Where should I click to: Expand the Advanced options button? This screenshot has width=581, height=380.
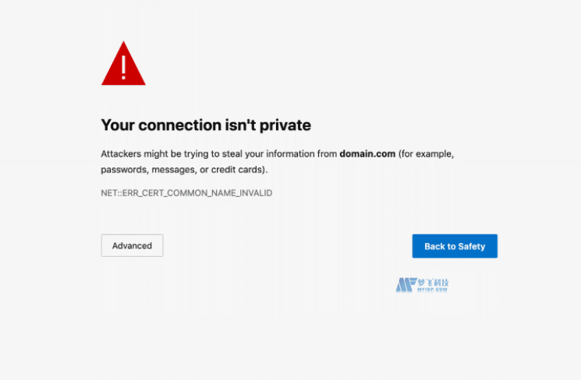[x=132, y=245]
